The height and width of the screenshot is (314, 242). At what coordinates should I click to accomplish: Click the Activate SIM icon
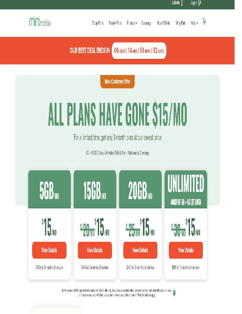click(x=182, y=3)
